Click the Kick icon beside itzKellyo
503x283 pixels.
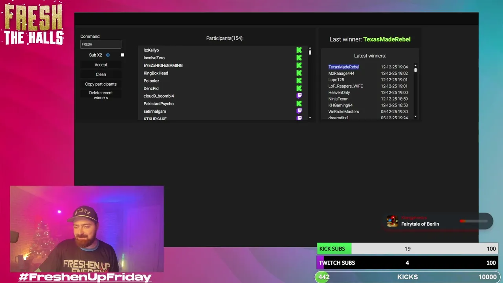[x=299, y=50]
